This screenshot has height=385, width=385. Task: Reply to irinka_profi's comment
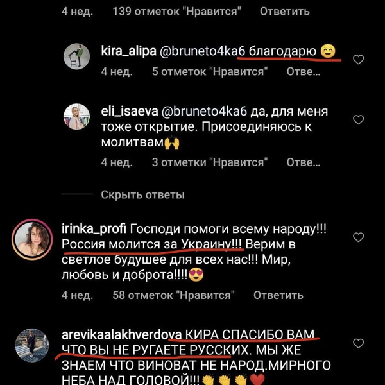(x=278, y=295)
